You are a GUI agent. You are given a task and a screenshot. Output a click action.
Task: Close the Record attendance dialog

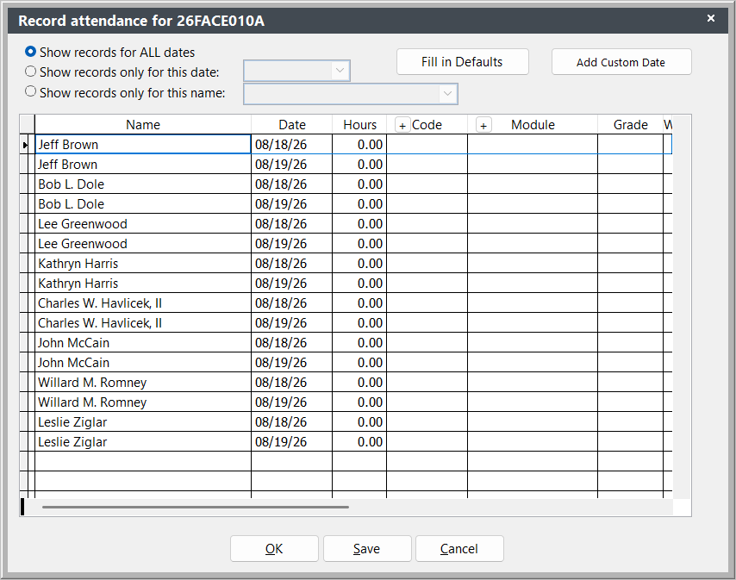(x=711, y=18)
